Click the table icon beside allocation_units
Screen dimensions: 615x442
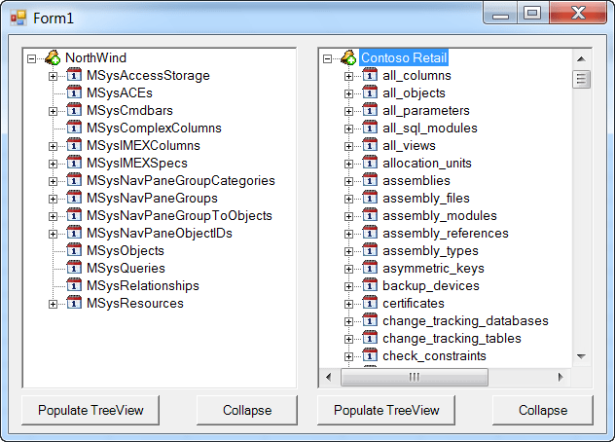coord(370,163)
